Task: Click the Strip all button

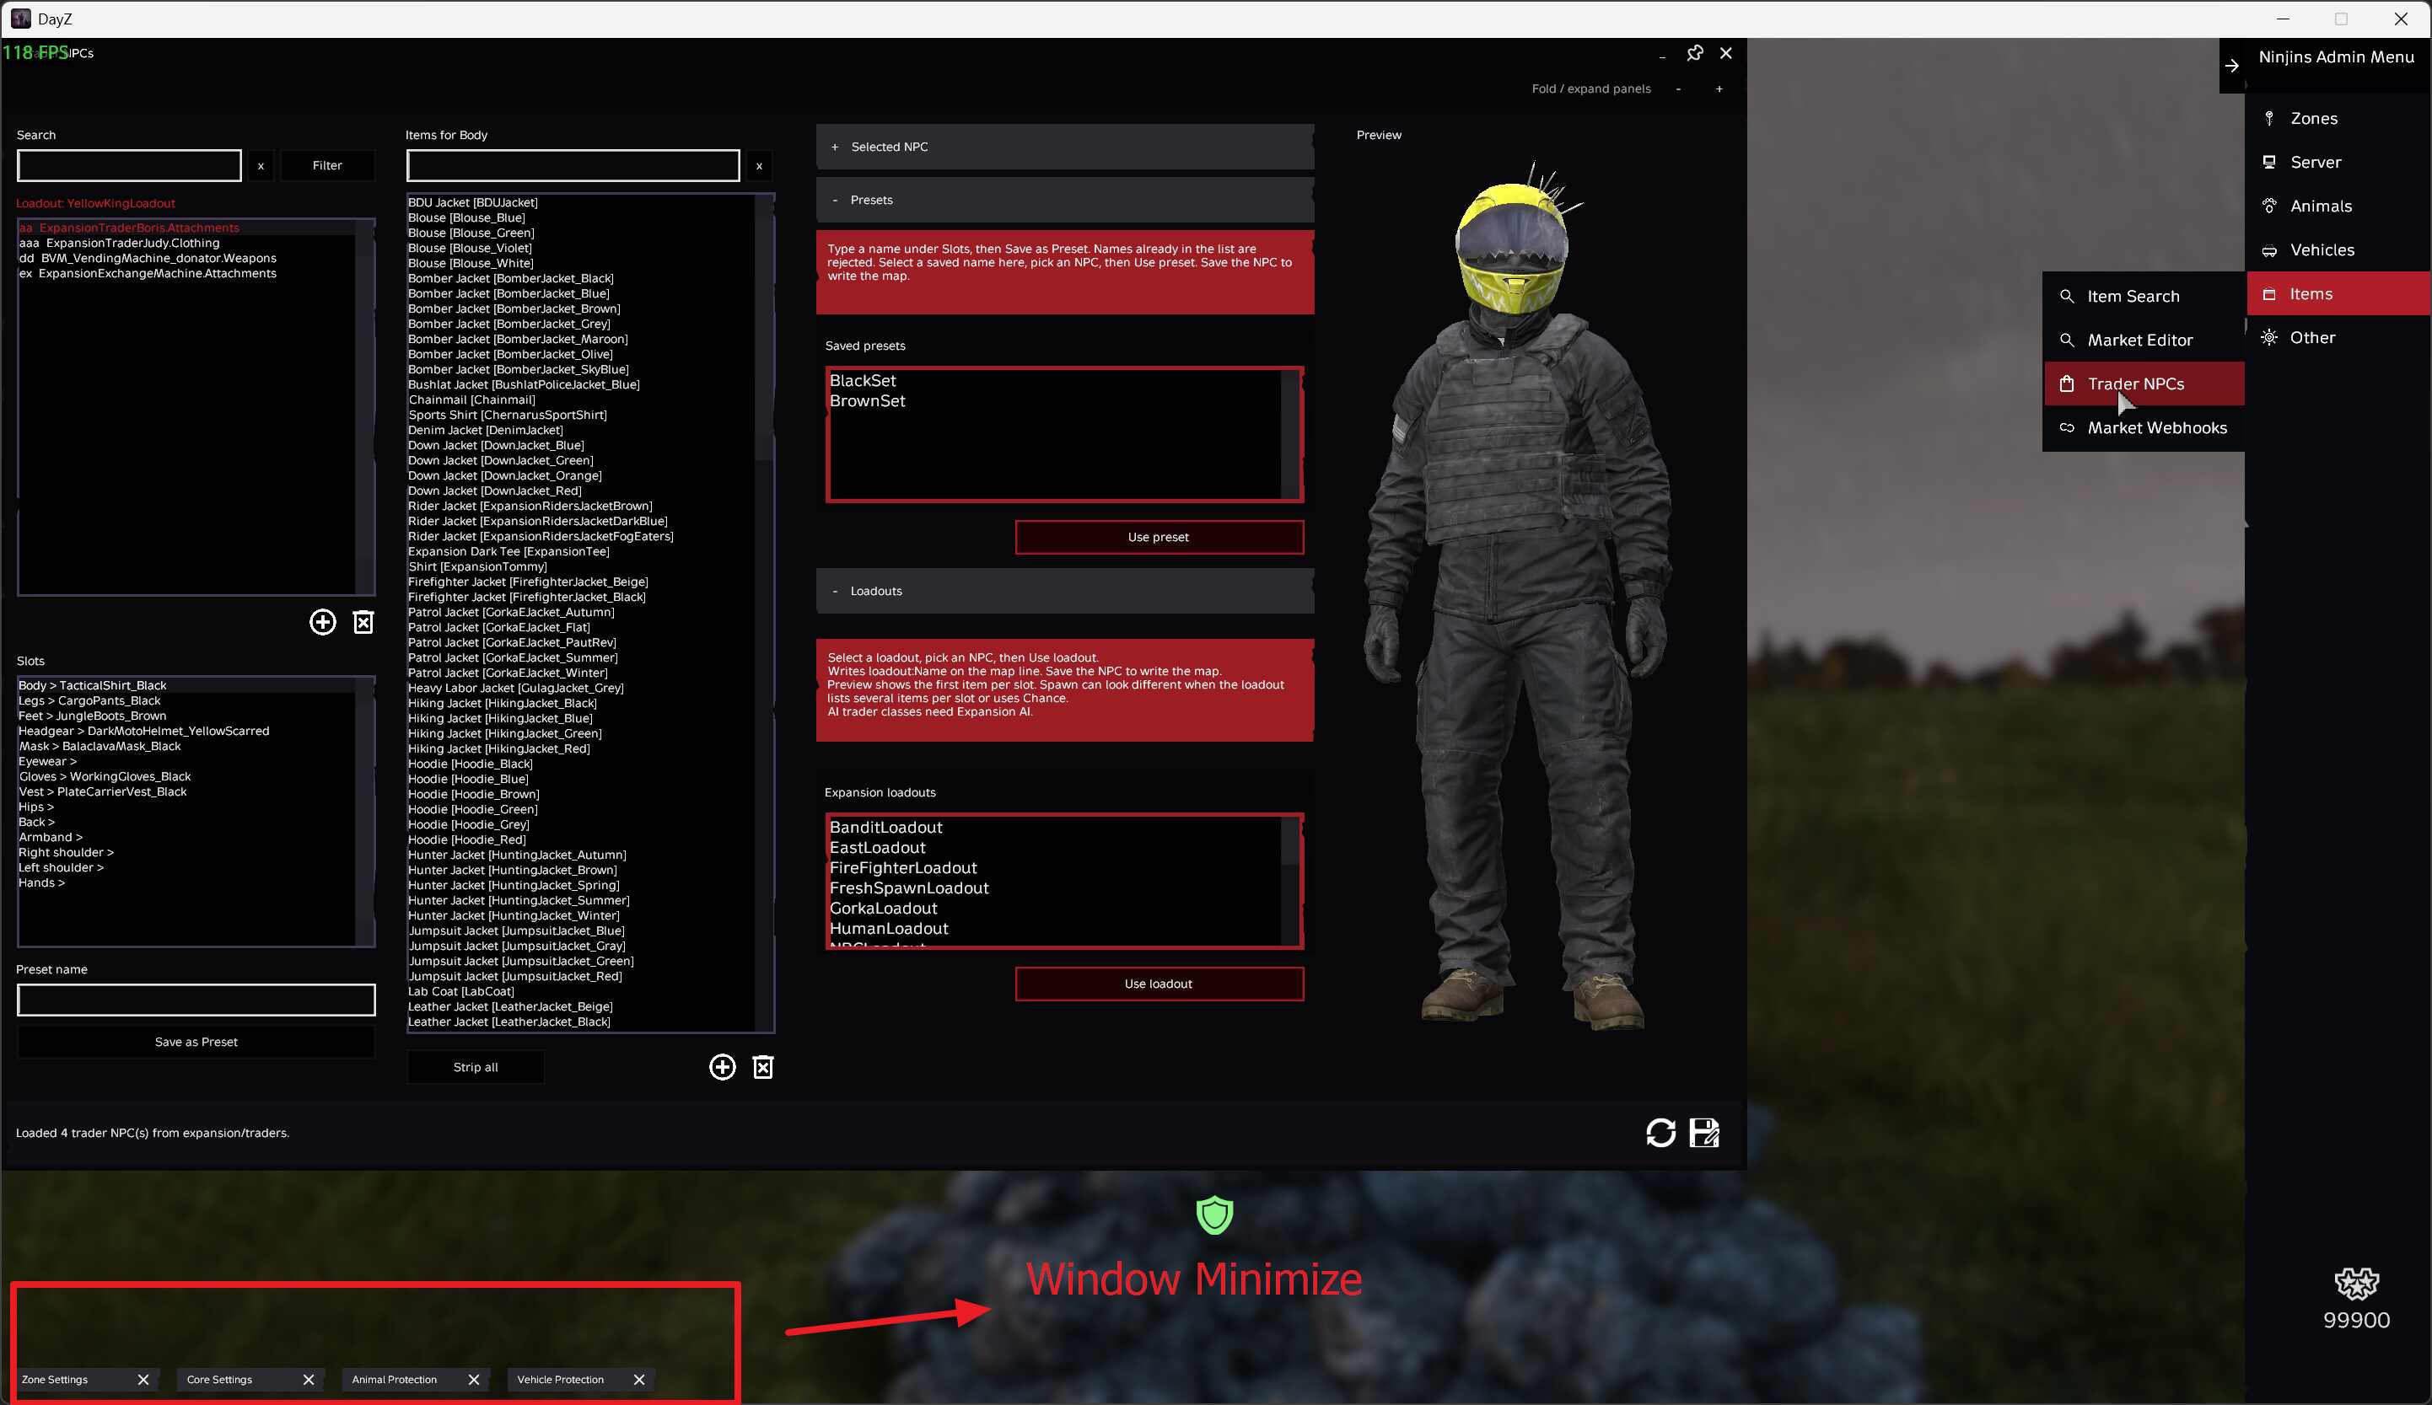Action: (476, 1066)
